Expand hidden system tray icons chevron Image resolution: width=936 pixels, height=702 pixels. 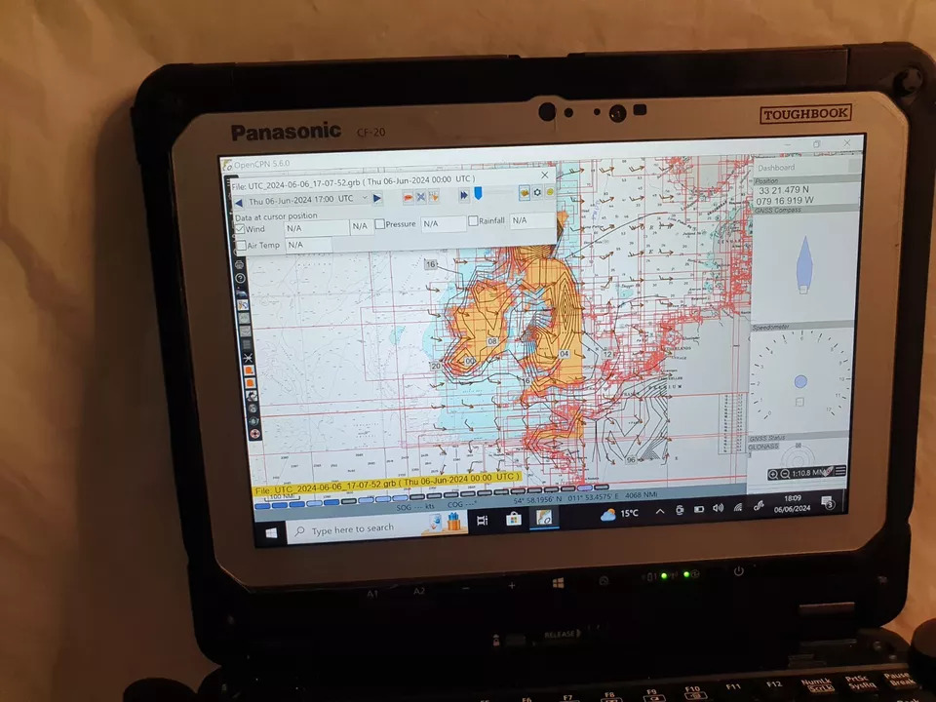(660, 511)
